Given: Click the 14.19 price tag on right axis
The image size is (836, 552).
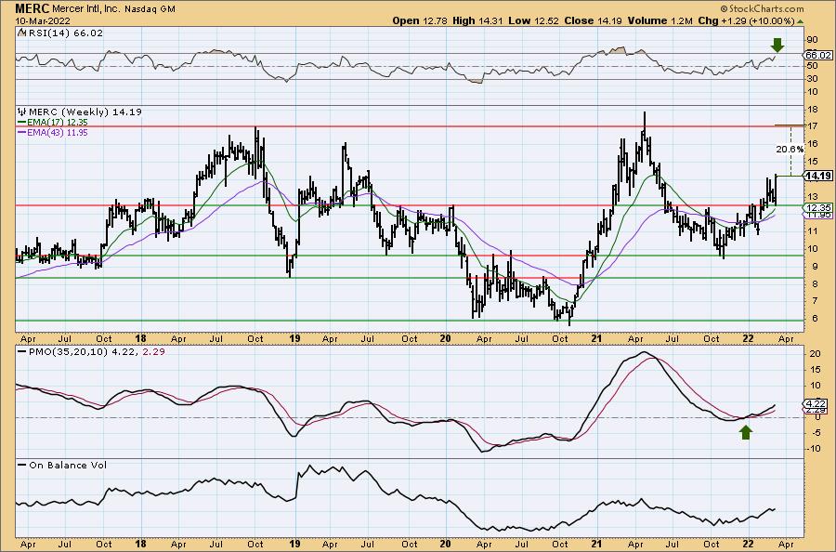Looking at the screenshot, I should coord(817,176).
